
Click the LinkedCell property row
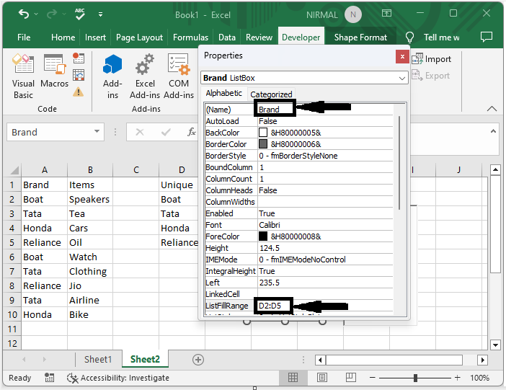coord(299,294)
